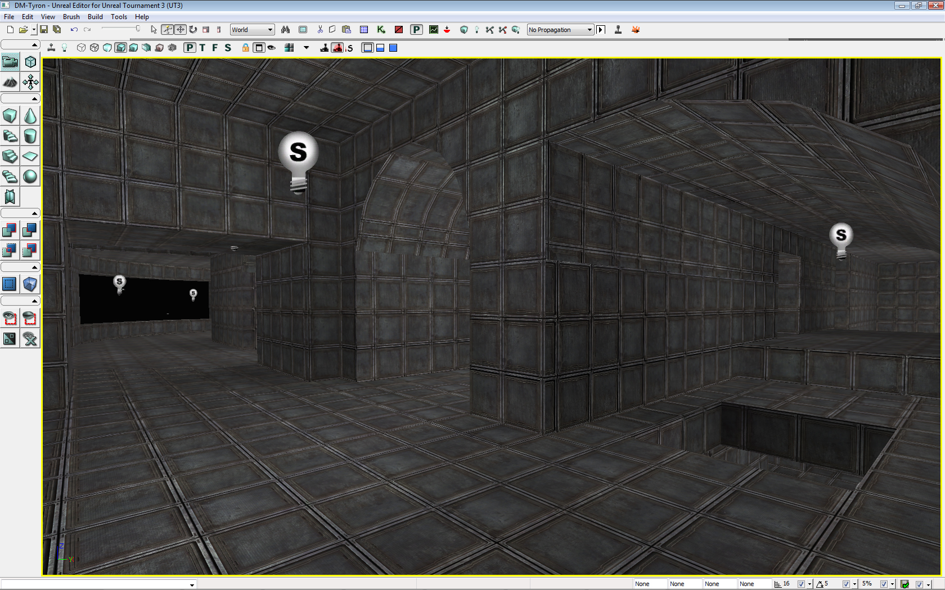Open the Edit menu
The width and height of the screenshot is (945, 590).
(x=28, y=17)
